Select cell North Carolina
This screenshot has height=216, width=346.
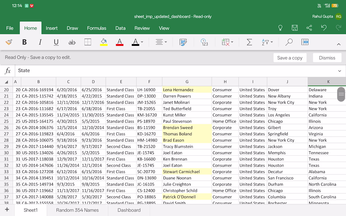click(326, 184)
